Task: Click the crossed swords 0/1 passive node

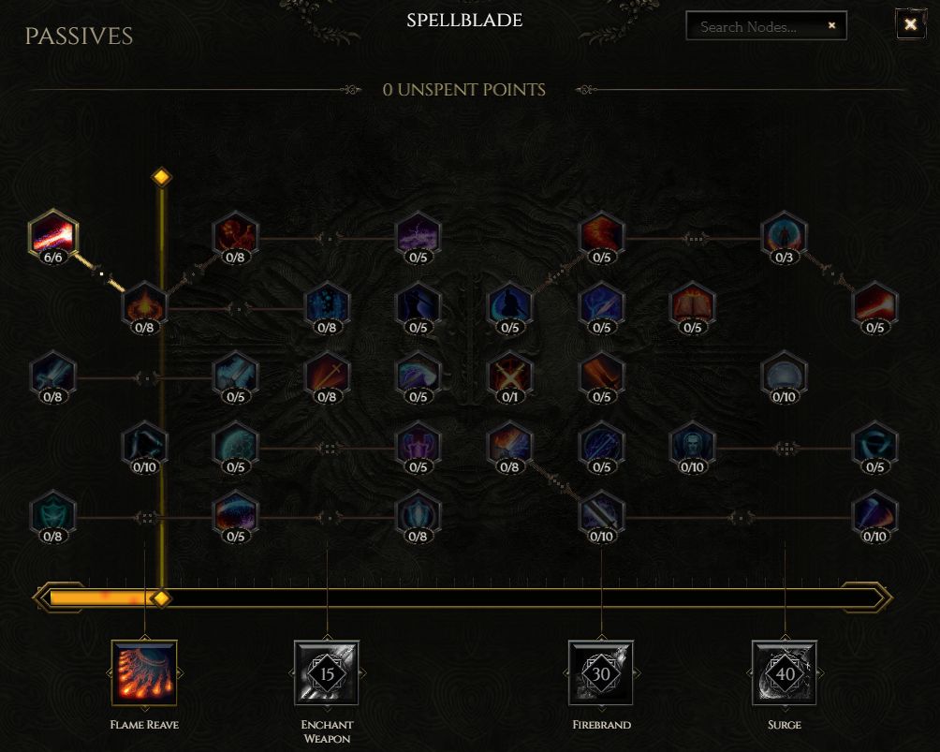Action: coord(509,377)
